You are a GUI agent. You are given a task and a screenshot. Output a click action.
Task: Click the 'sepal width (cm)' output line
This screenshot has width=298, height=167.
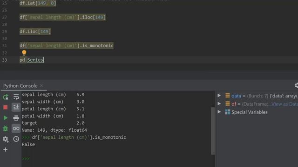click(53, 102)
